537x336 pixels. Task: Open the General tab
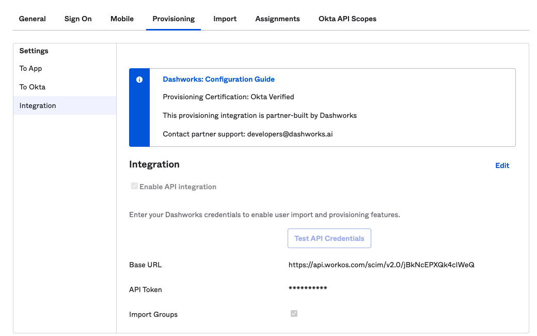(x=32, y=19)
